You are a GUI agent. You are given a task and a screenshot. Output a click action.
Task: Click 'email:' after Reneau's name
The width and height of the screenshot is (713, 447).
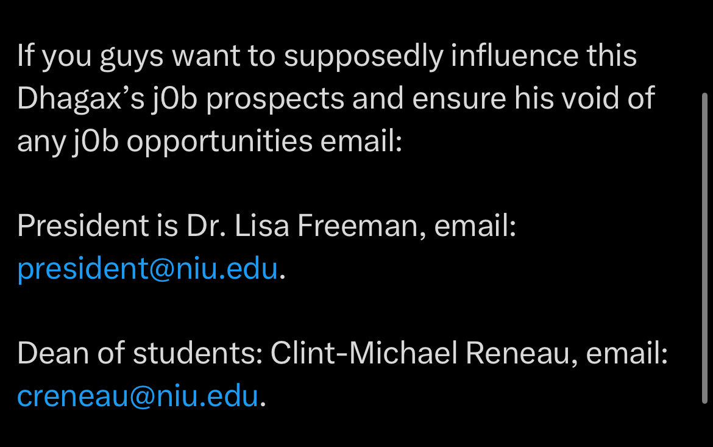tap(627, 353)
